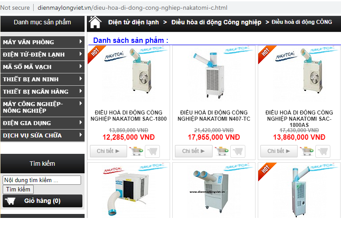
Task: Add SAC-1800 to cart with green-plus cart icon
Action: [136, 151]
